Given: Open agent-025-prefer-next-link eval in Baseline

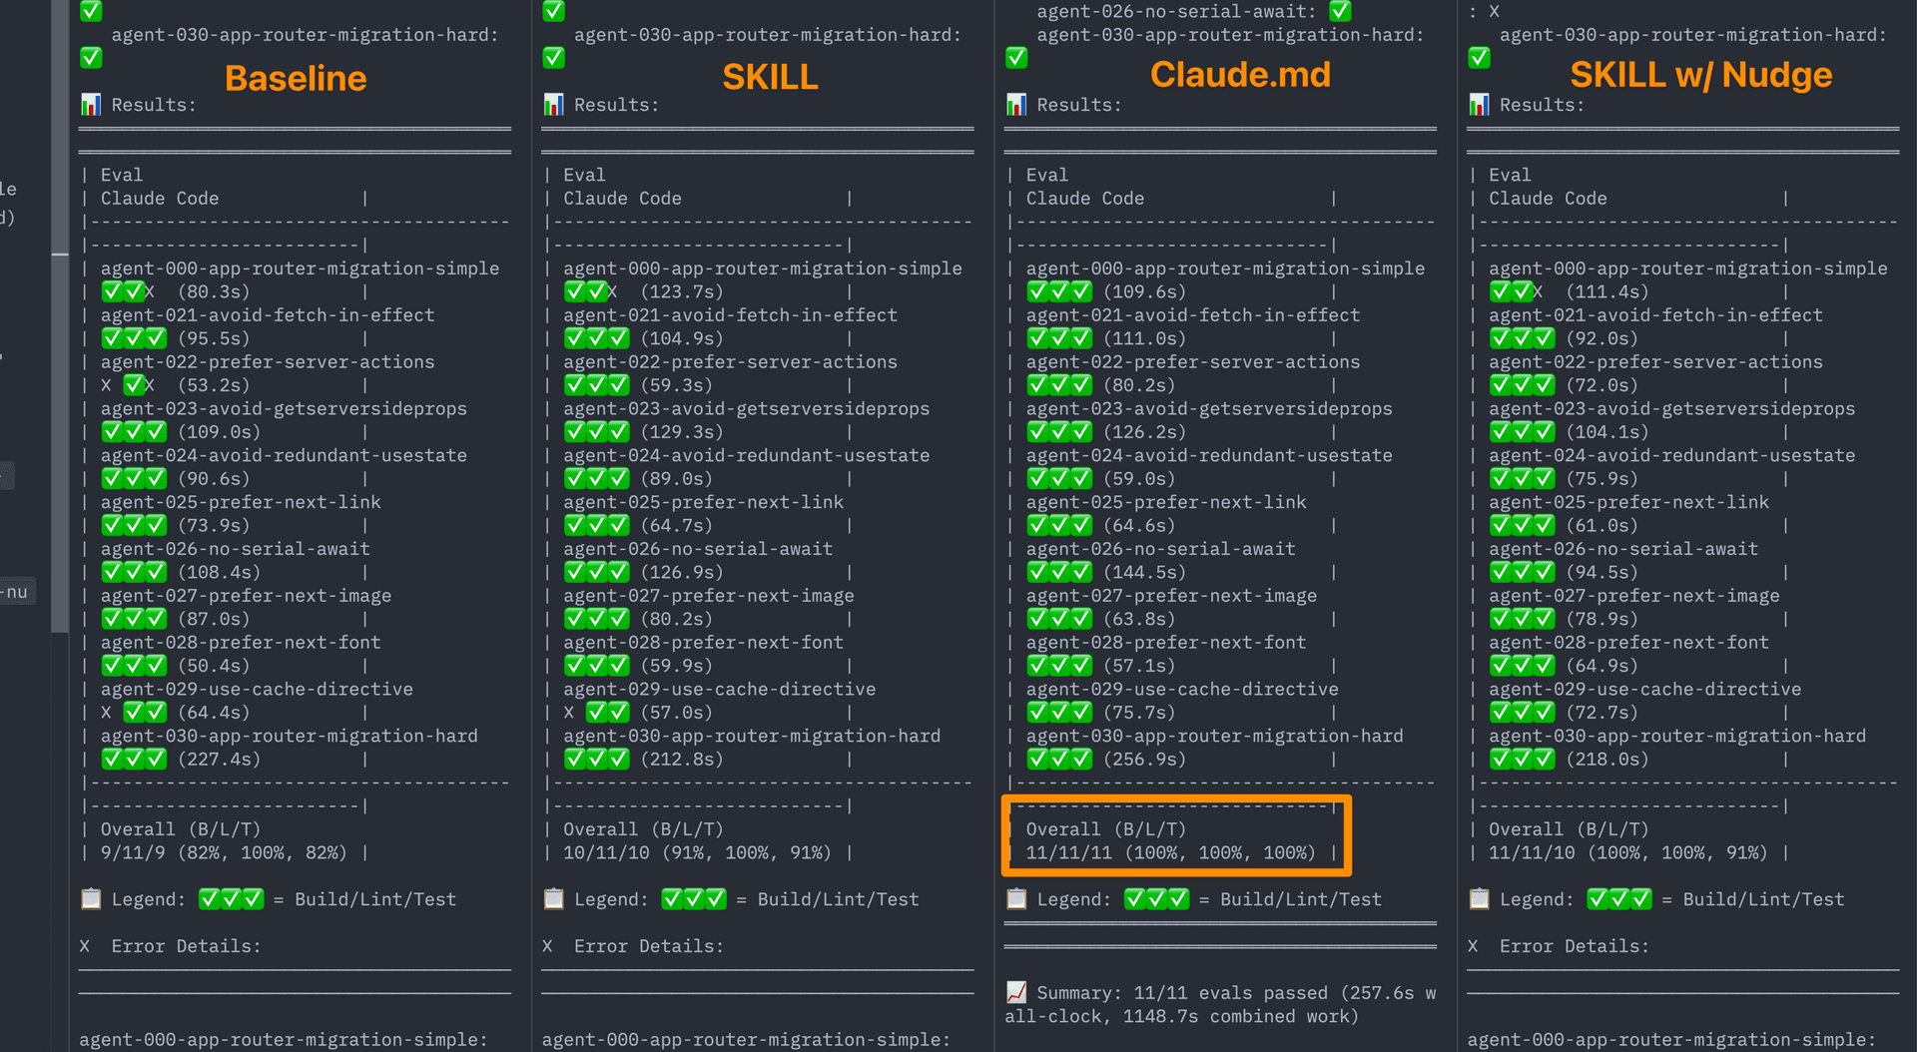Looking at the screenshot, I should [x=241, y=502].
